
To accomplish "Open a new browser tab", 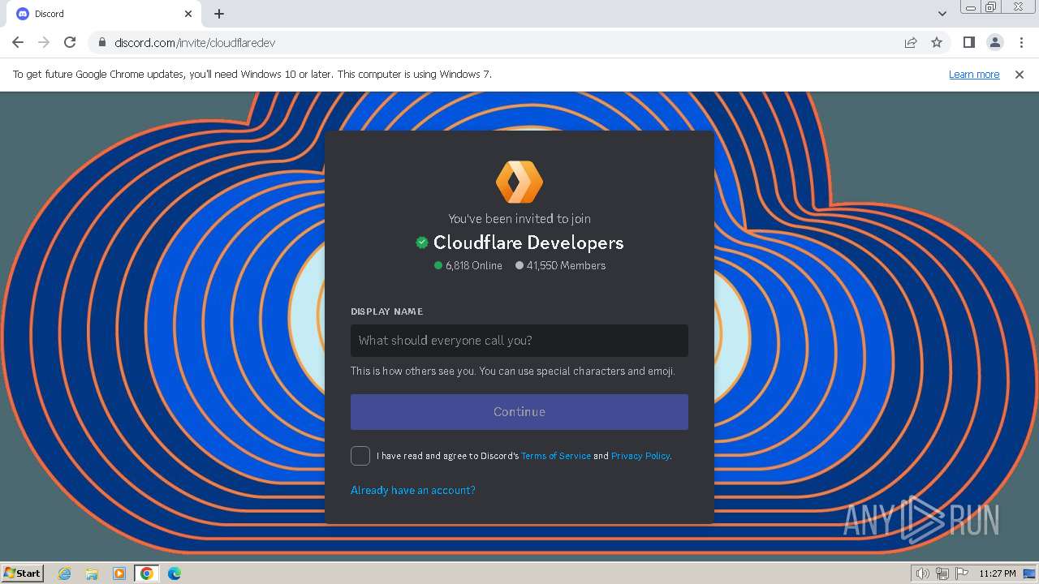I will tap(219, 14).
